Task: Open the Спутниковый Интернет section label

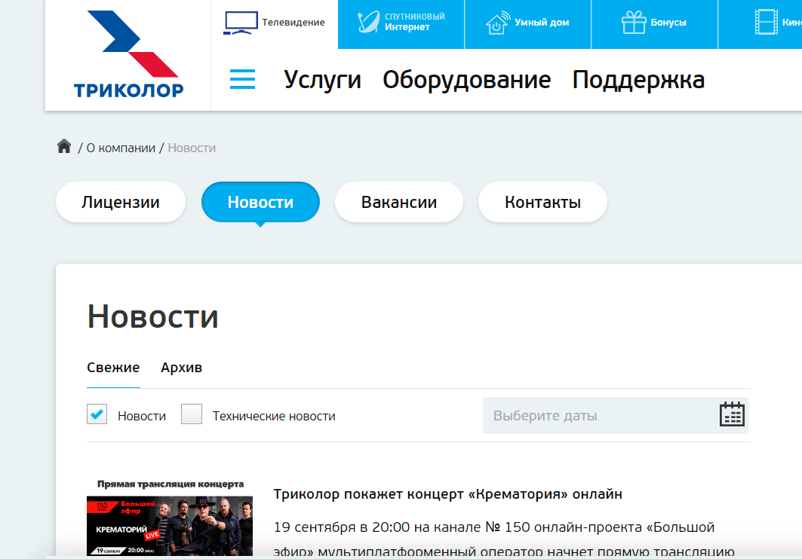Action: tap(415, 22)
